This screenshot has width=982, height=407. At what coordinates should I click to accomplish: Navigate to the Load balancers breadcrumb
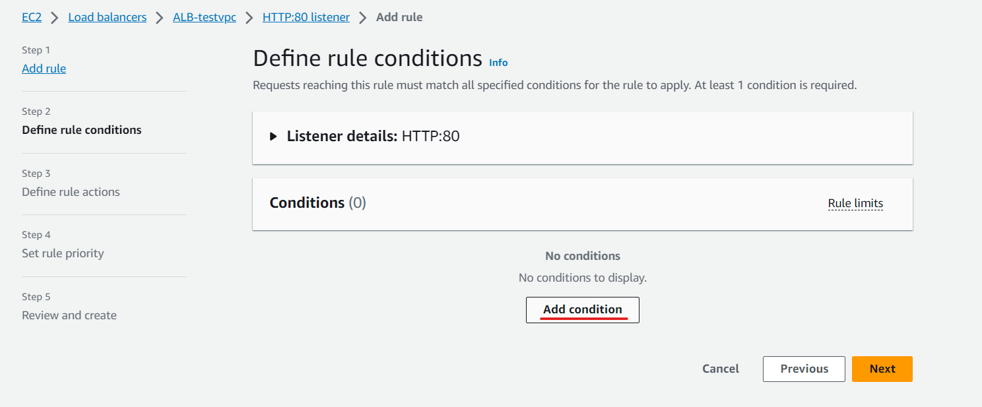pyautogui.click(x=108, y=17)
